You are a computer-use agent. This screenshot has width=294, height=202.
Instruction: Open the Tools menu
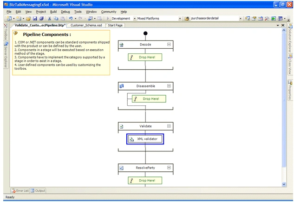(x=78, y=12)
